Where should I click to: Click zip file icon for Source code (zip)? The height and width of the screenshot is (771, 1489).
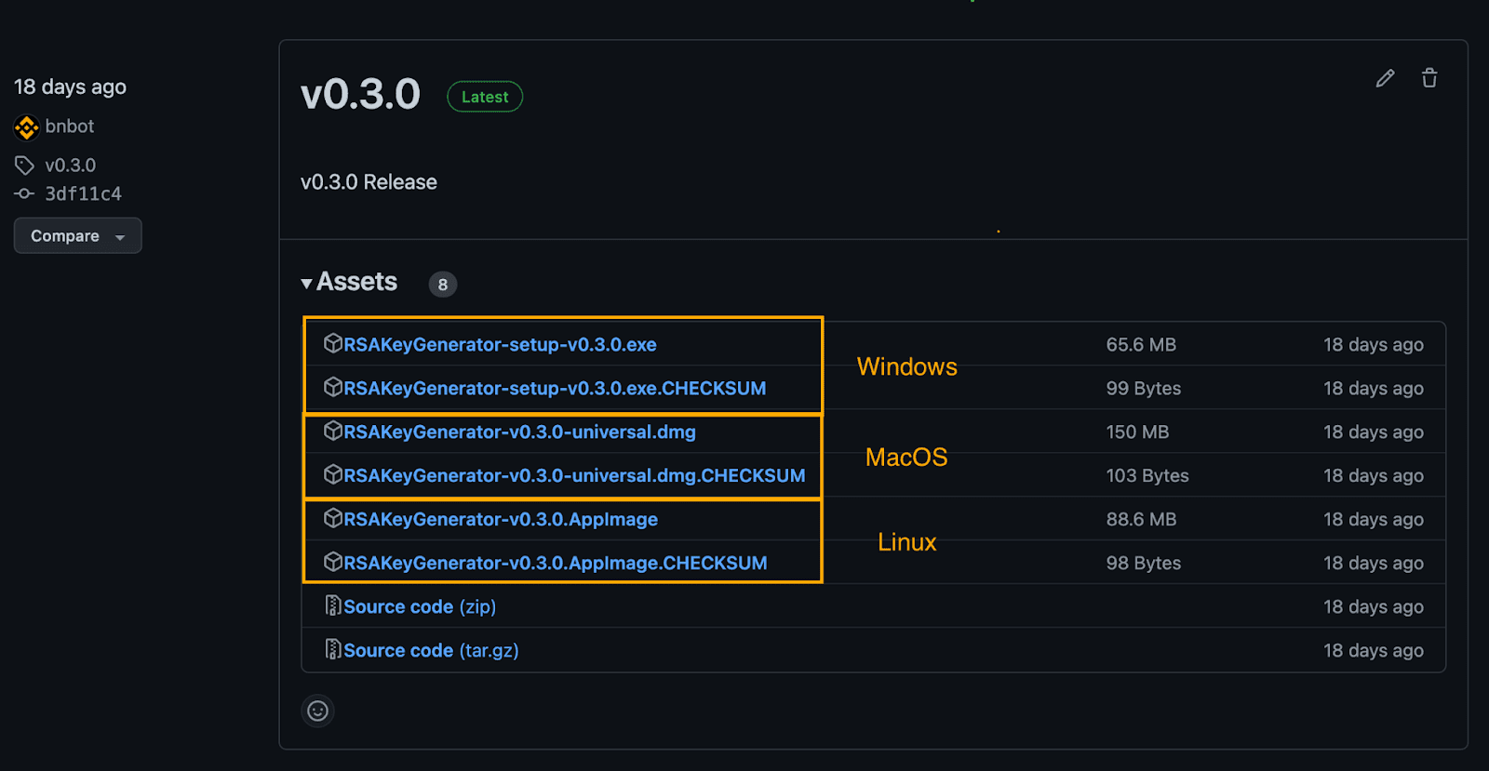point(332,606)
